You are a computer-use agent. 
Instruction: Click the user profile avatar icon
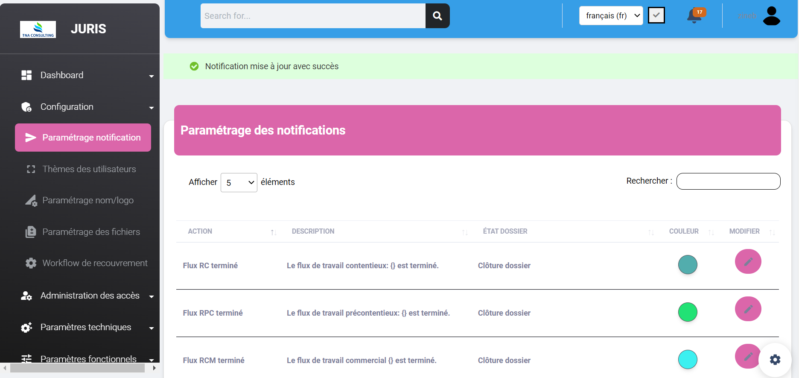(771, 16)
